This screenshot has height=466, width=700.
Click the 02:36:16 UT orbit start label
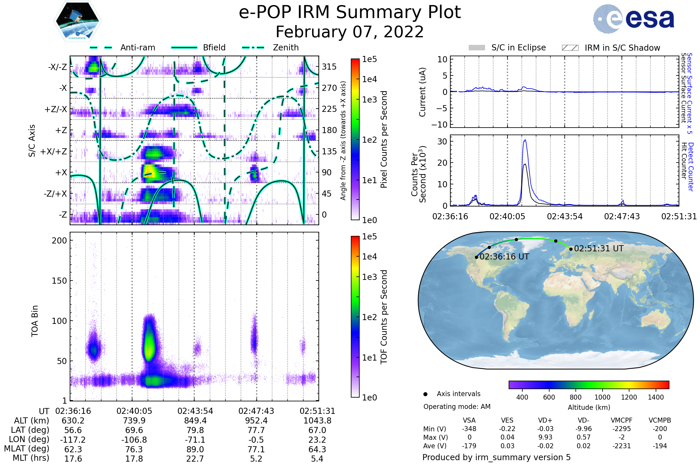pos(504,257)
